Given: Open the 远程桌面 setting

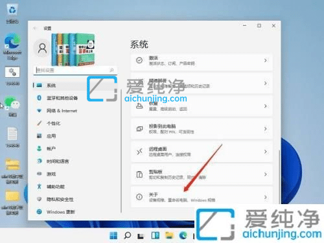Looking at the screenshot, I should pos(202,152).
